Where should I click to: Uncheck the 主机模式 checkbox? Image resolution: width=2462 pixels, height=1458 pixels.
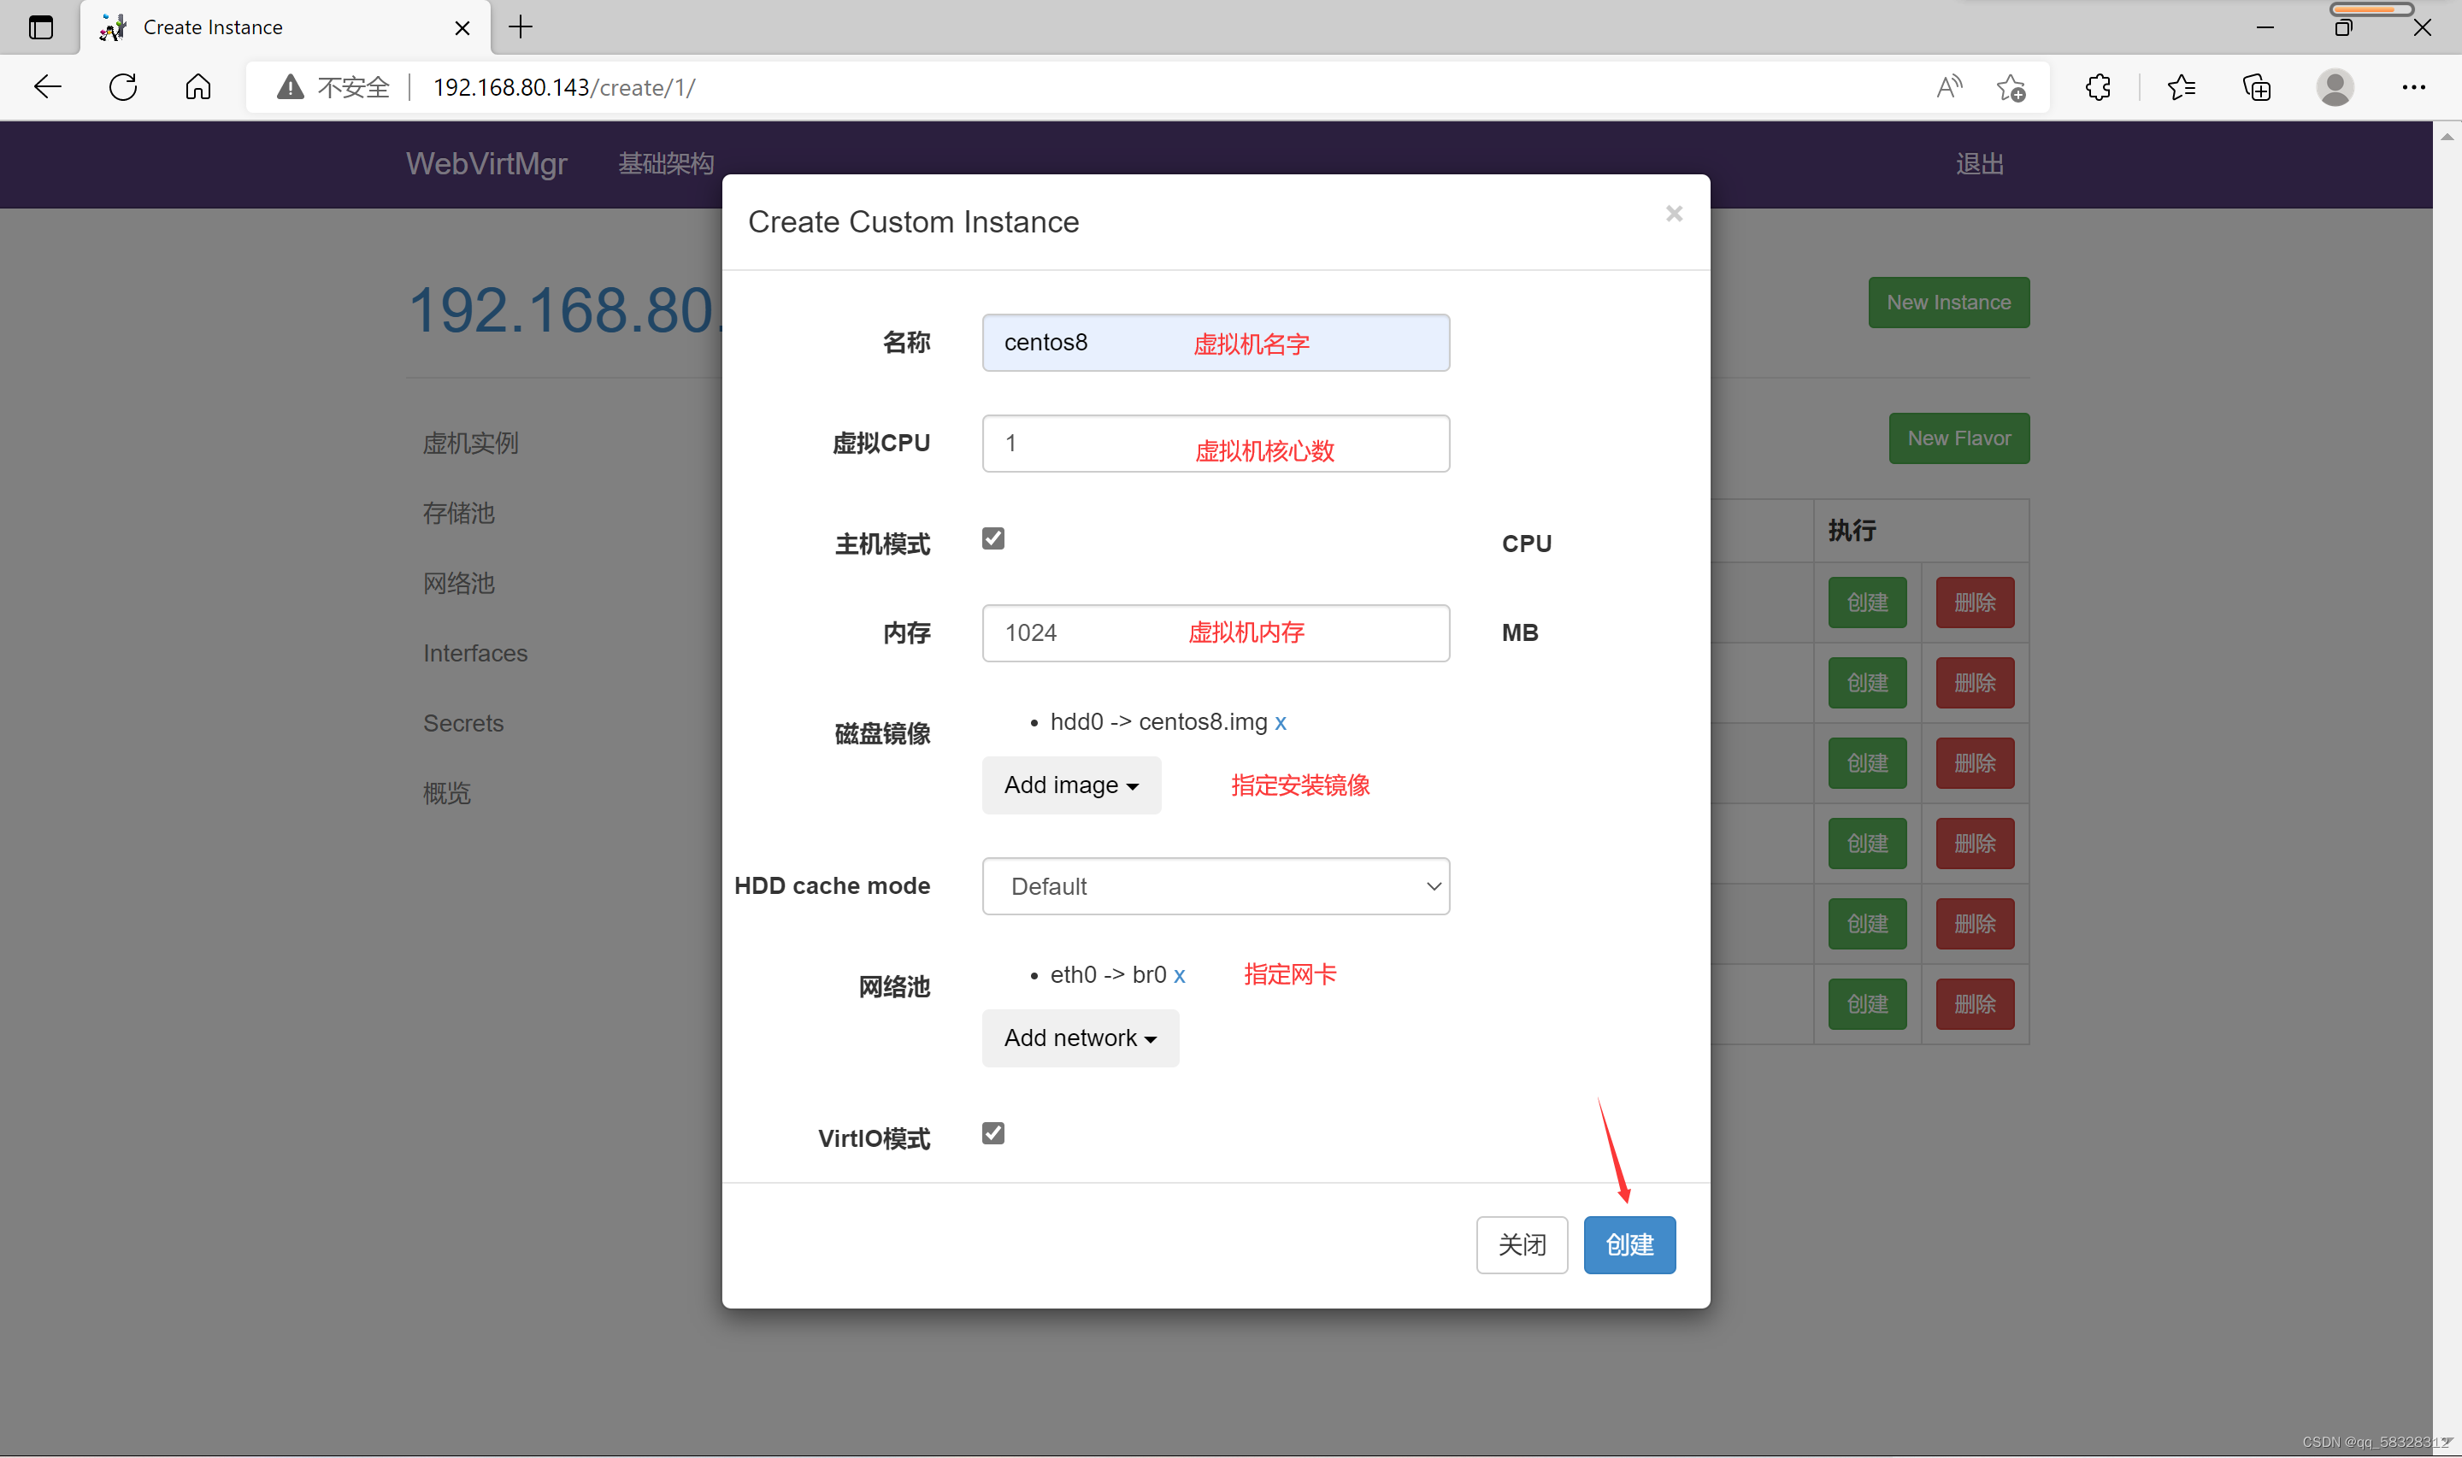click(x=993, y=538)
